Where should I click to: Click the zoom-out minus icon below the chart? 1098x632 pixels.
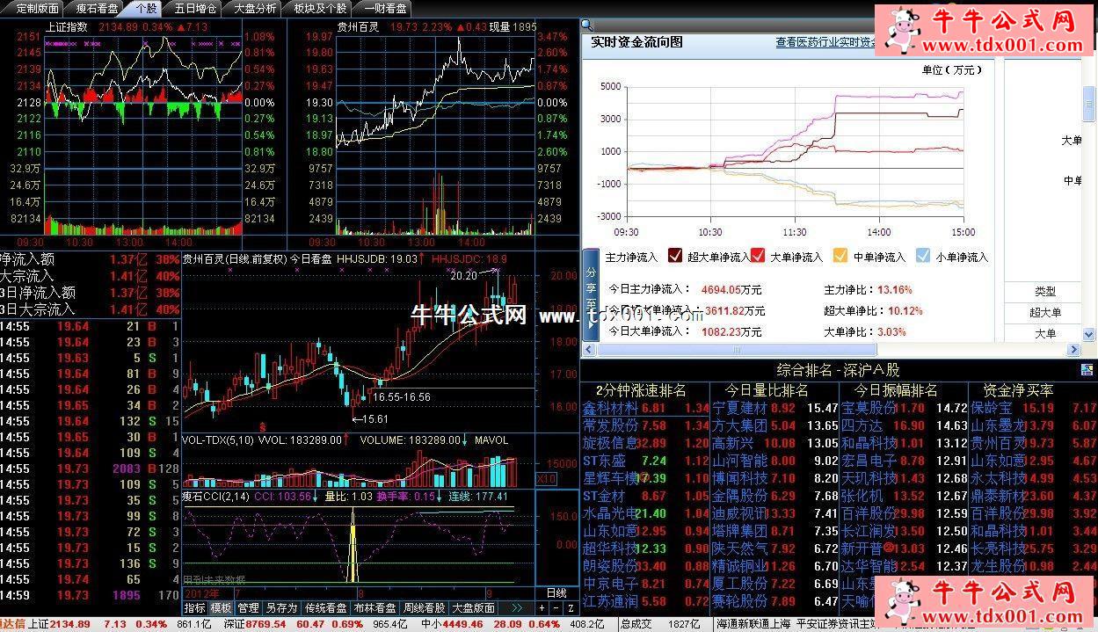[556, 608]
